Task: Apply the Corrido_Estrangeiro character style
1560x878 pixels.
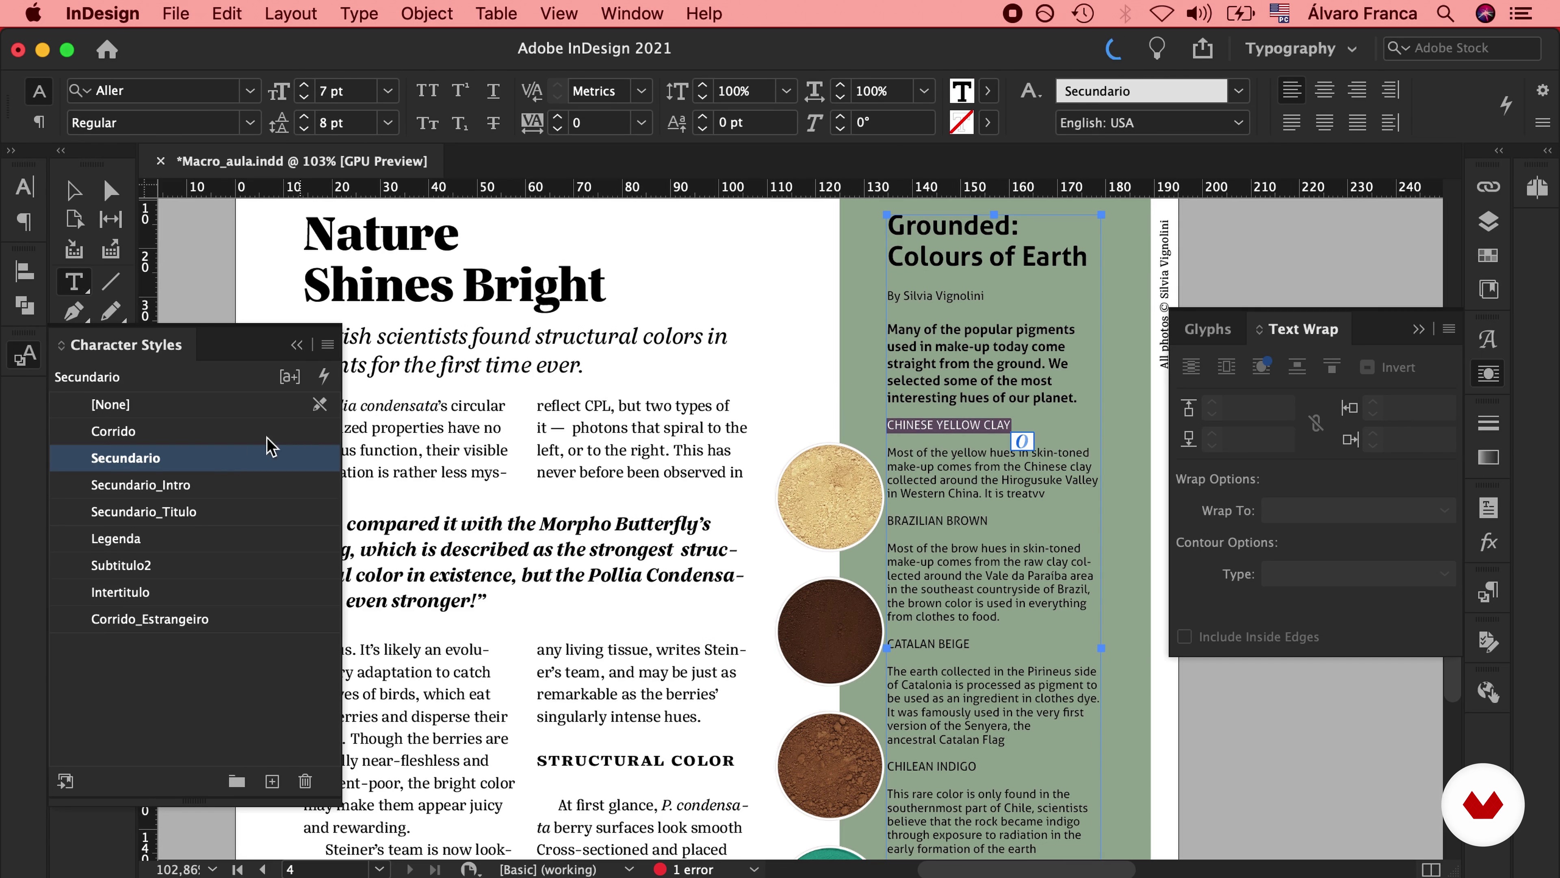Action: tap(195, 619)
